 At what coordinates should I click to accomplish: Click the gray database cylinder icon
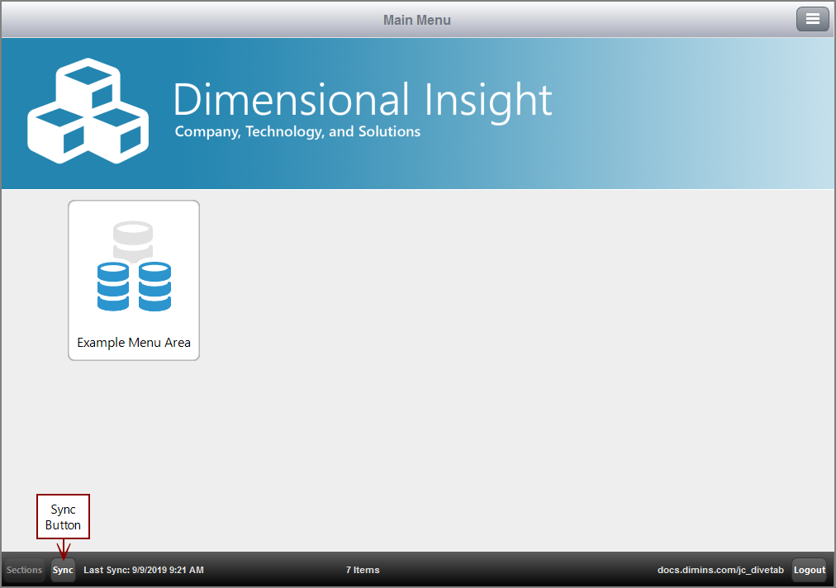point(133,239)
